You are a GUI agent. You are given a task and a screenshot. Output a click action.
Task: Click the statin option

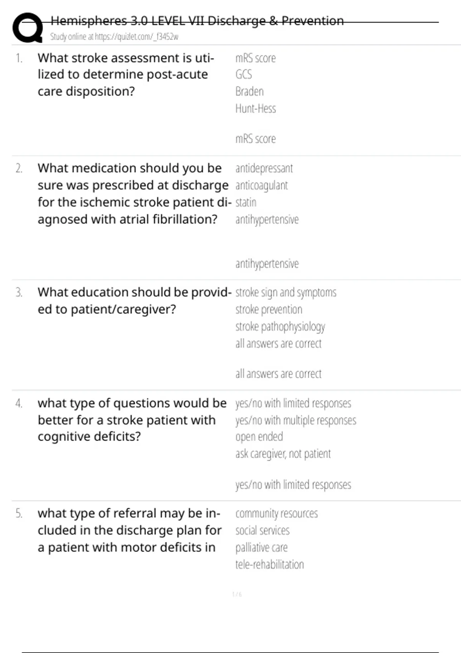[x=245, y=202]
